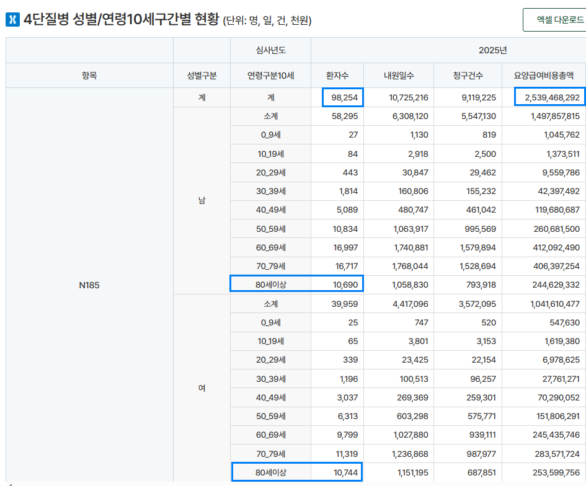Click total visit days 10,725,216
Screen dimensions: 586x486
coord(399,97)
